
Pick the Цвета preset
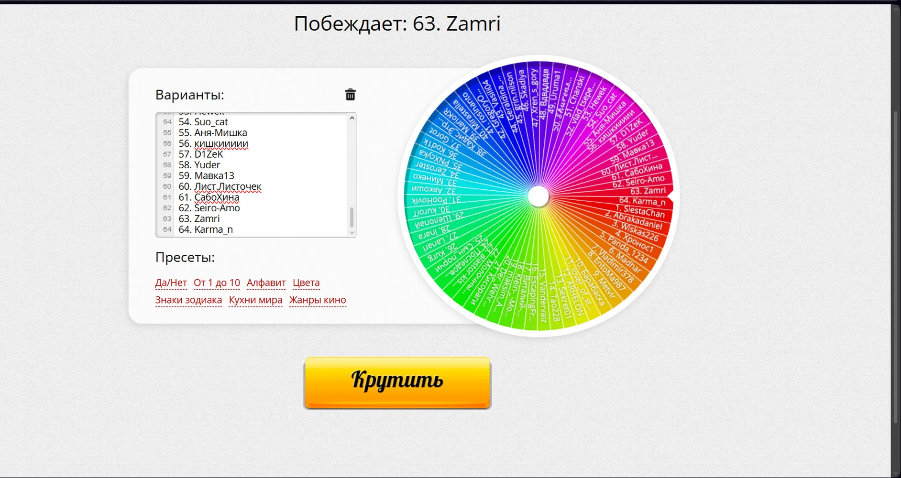click(x=306, y=282)
